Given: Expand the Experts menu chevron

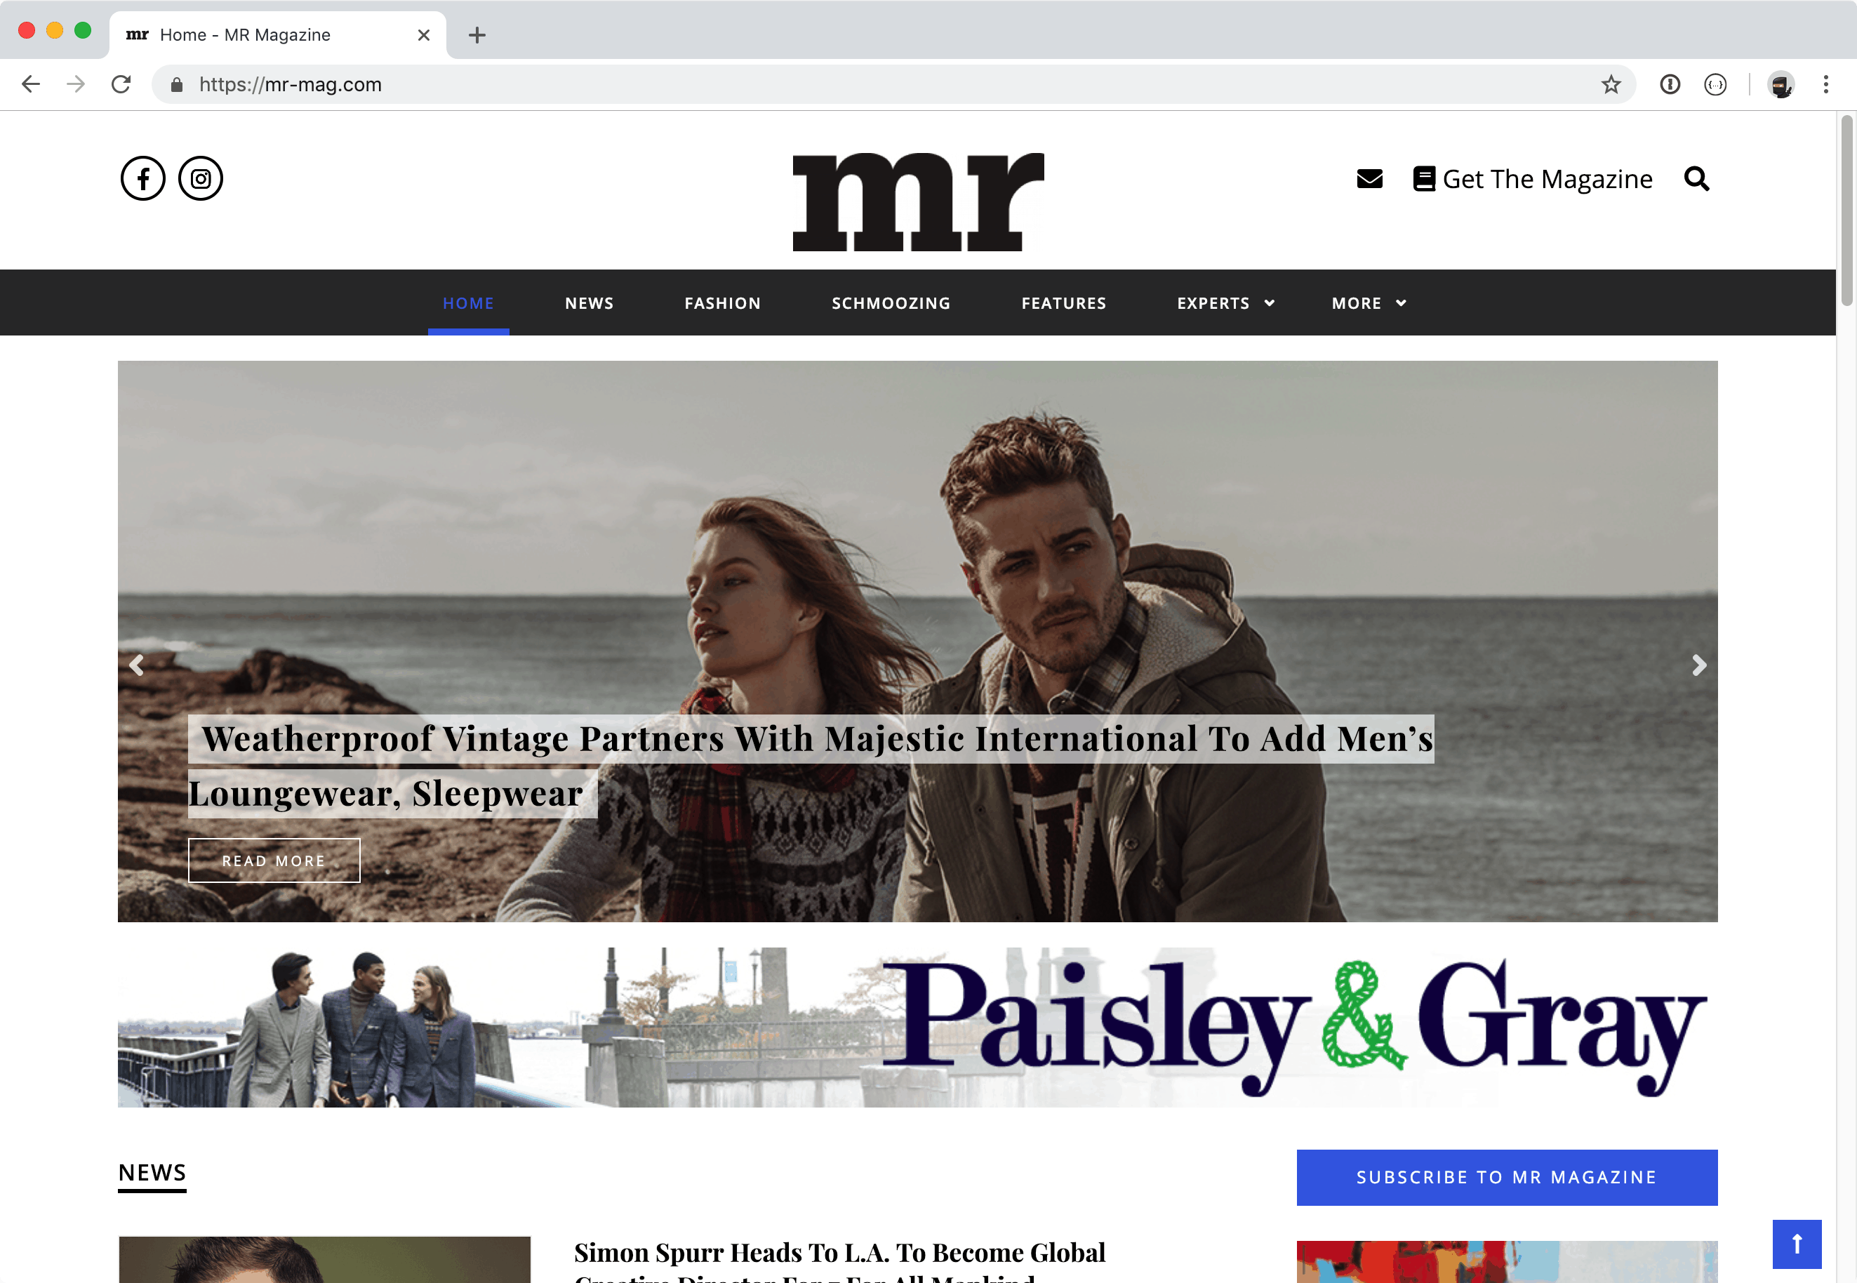Looking at the screenshot, I should (1270, 303).
